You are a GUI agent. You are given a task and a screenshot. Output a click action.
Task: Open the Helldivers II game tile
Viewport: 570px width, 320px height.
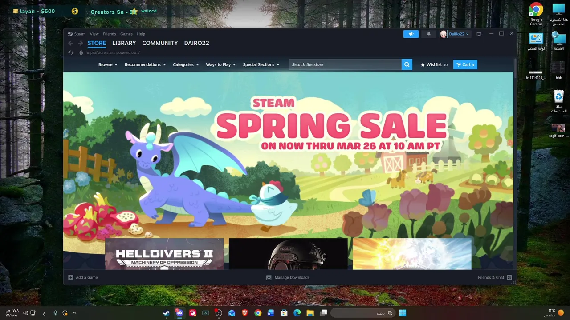coord(164,254)
